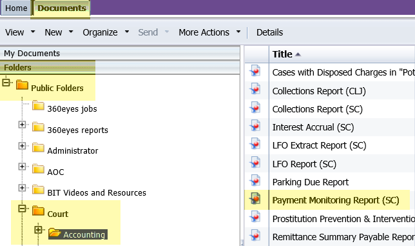The image size is (415, 246).
Task: Expand the Accounting subfolder
Action: click(x=38, y=230)
